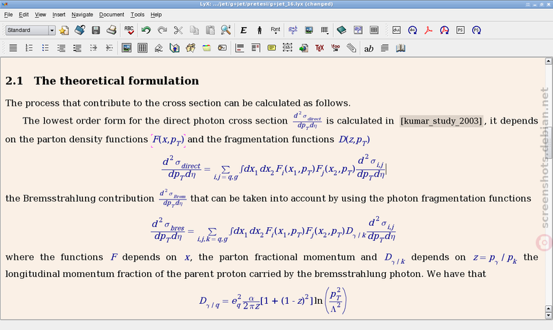
Task: Cut selection with the scissors icon
Action: (178, 30)
